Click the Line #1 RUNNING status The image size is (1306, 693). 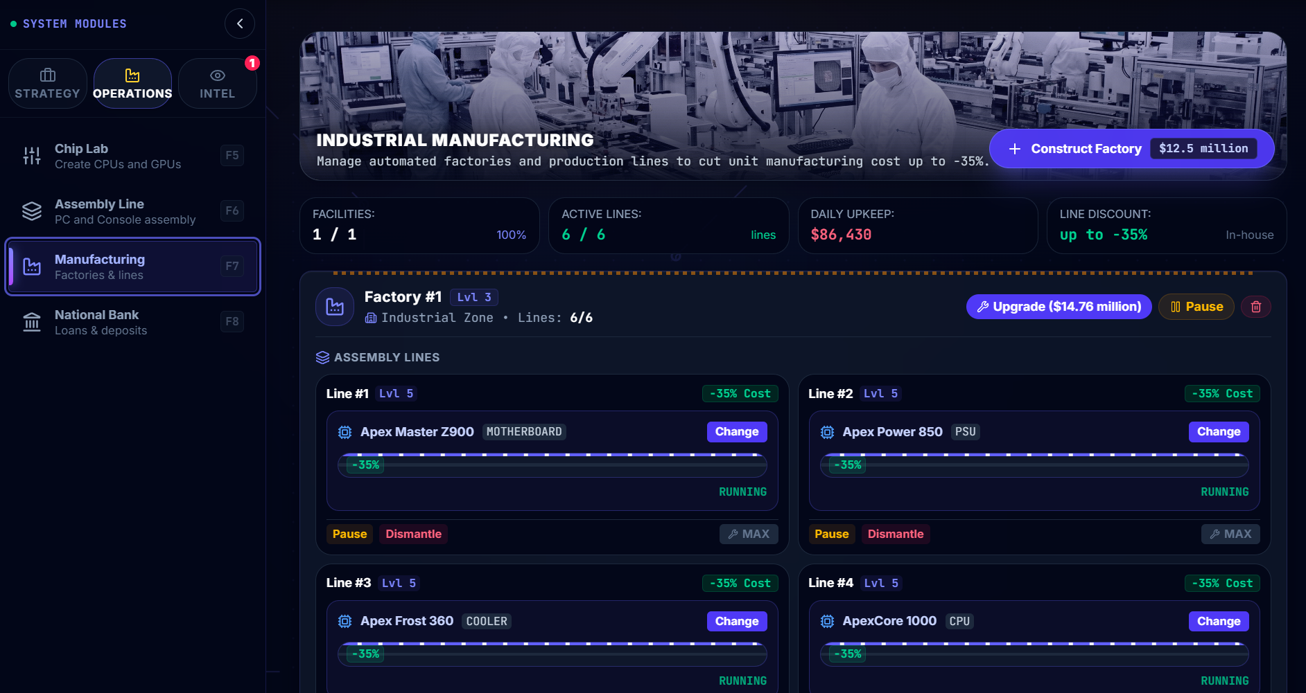coord(742,492)
